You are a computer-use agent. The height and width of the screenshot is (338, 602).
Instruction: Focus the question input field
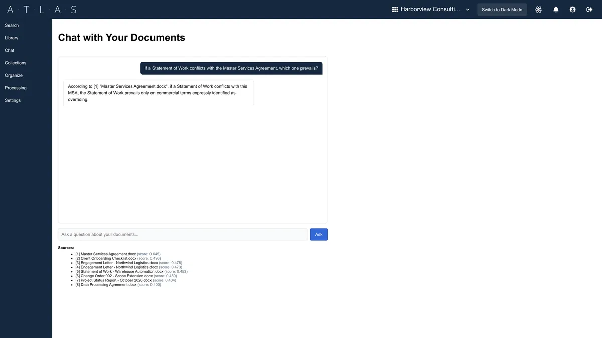point(183,234)
